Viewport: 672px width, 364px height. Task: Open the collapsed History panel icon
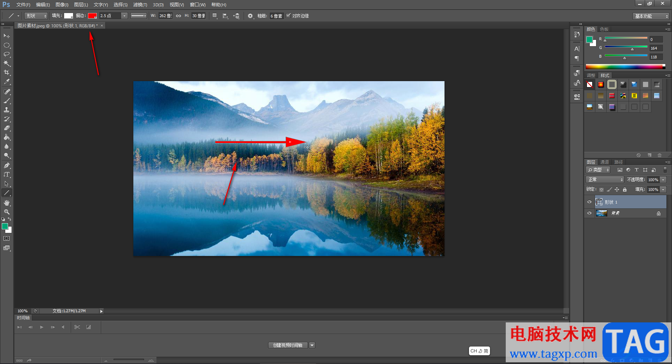tap(577, 34)
